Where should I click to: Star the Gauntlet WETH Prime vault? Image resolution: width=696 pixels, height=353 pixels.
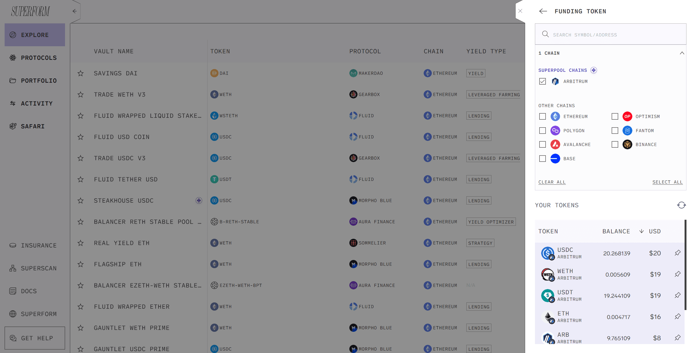[81, 328]
